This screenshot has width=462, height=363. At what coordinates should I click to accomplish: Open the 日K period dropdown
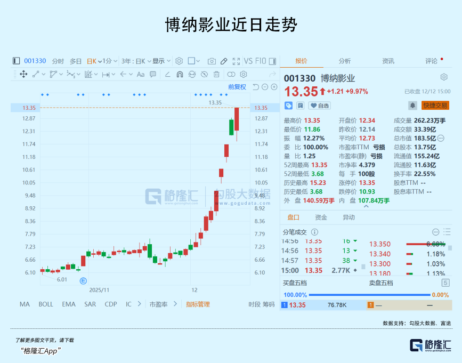(94, 61)
